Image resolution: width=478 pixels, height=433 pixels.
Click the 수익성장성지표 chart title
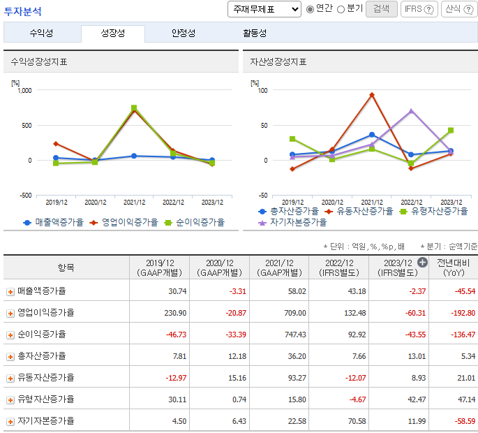[39, 62]
